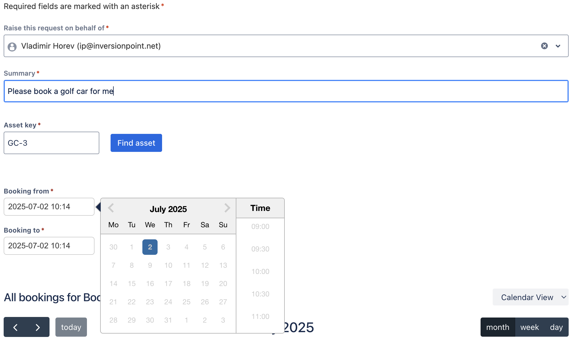
Task: Click the Find asset button
Action: tap(136, 143)
